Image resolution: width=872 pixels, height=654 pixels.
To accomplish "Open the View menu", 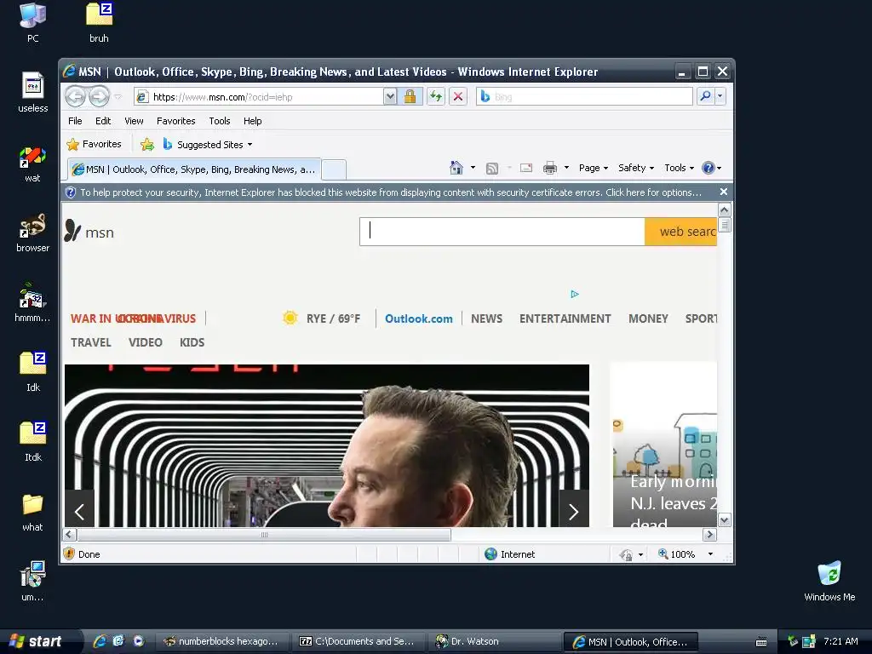I will 134,121.
